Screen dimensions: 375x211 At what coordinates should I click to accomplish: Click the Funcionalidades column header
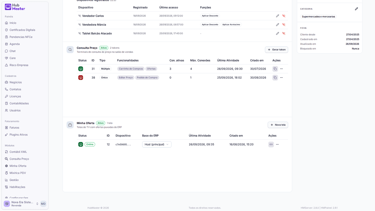(x=128, y=60)
